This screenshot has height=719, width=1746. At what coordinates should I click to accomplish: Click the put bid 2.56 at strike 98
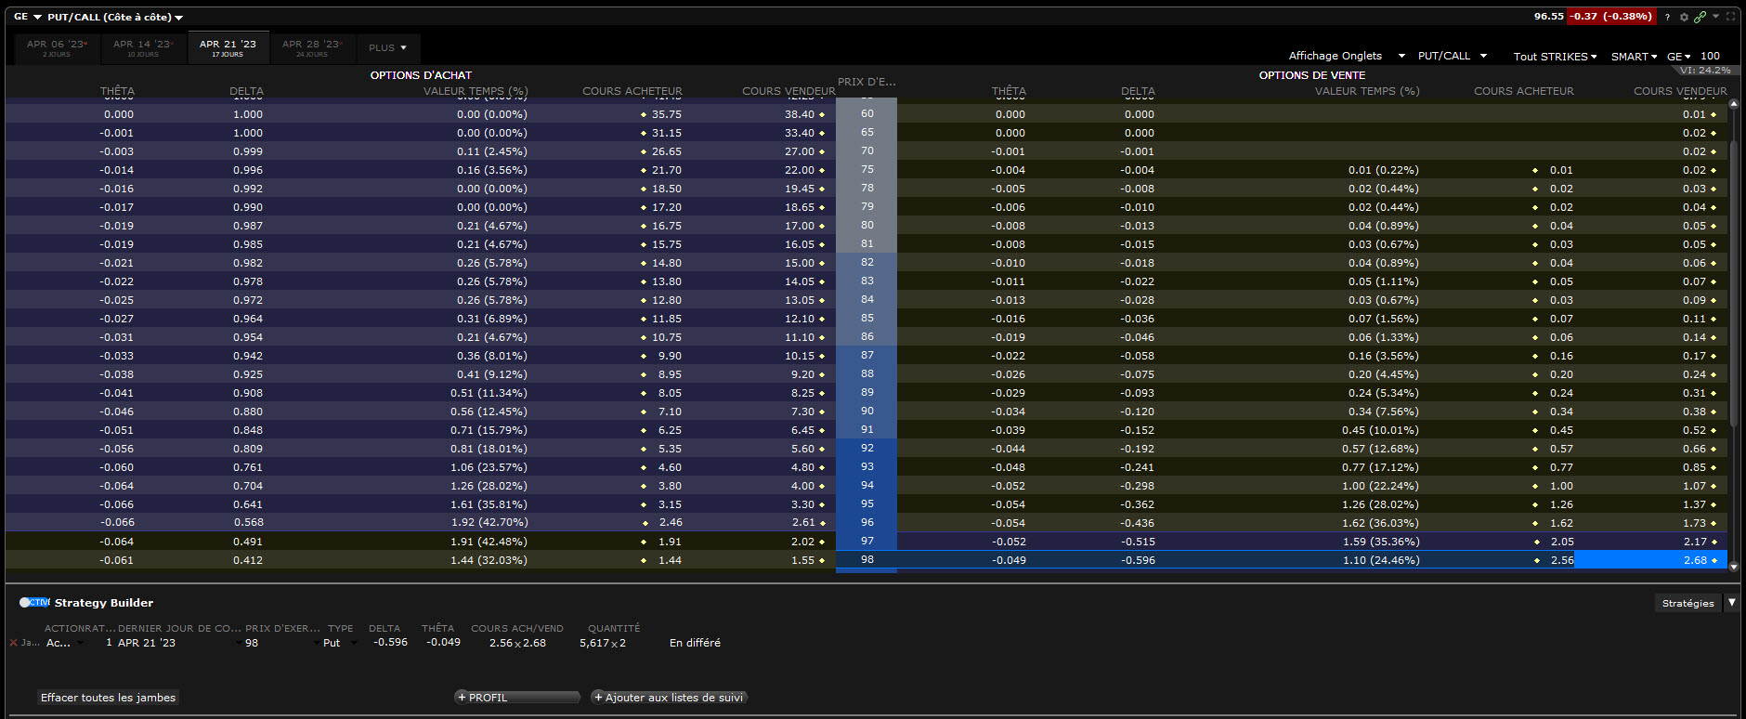[1562, 560]
